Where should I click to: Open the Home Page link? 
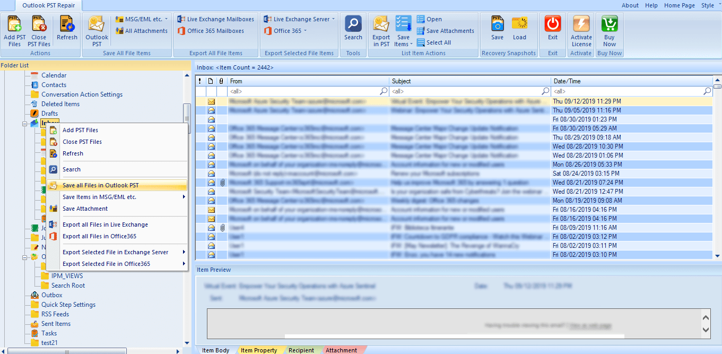tap(680, 5)
